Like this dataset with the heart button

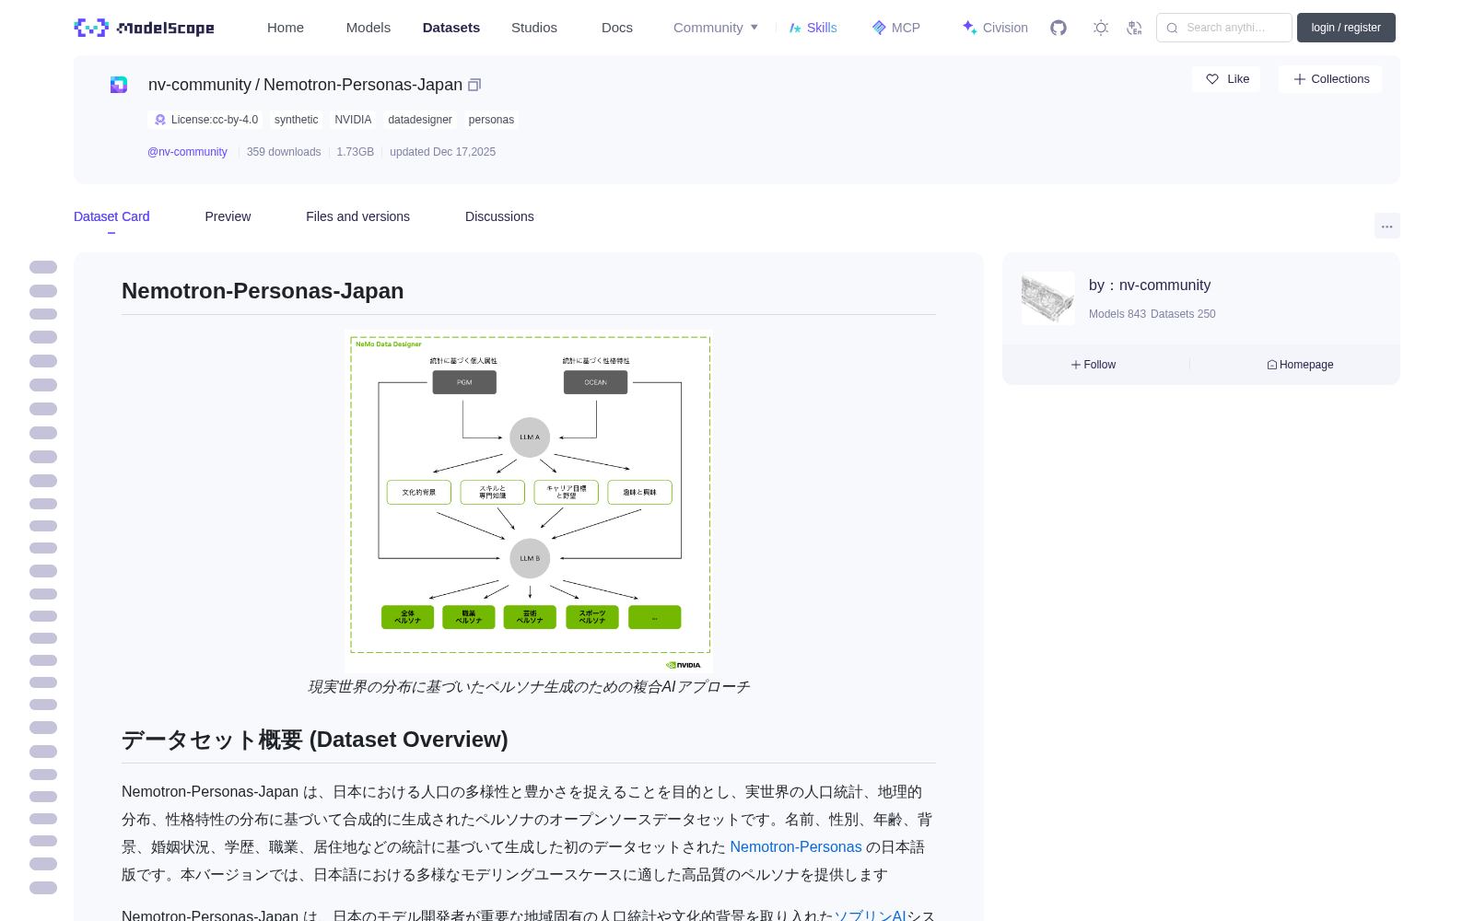[x=1226, y=79]
